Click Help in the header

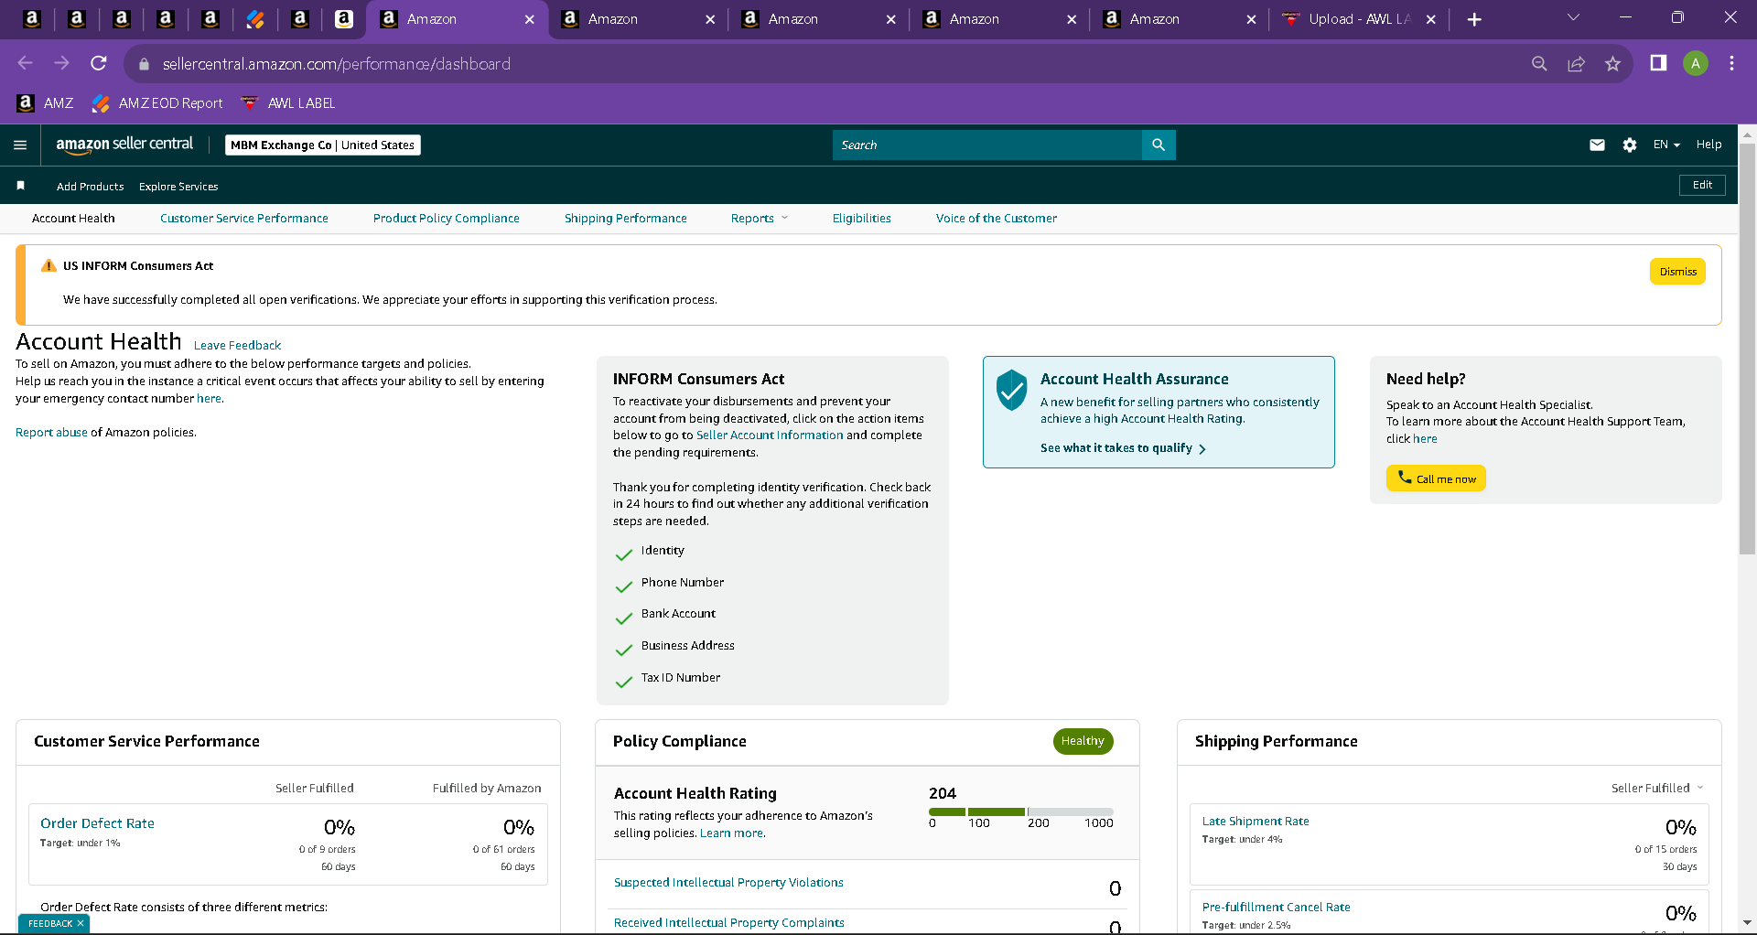(1708, 145)
